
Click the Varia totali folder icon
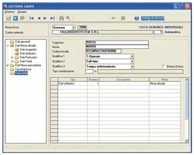tap(12, 73)
